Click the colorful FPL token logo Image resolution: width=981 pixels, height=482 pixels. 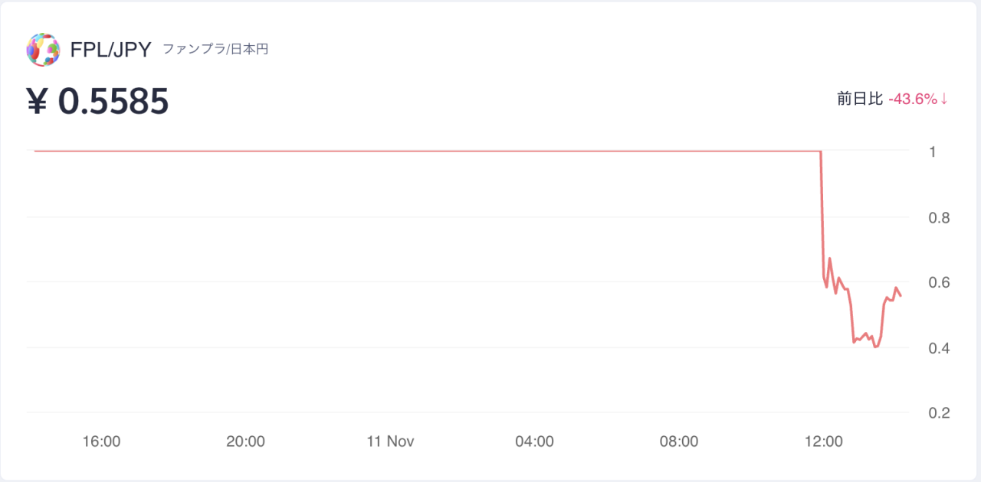43,50
